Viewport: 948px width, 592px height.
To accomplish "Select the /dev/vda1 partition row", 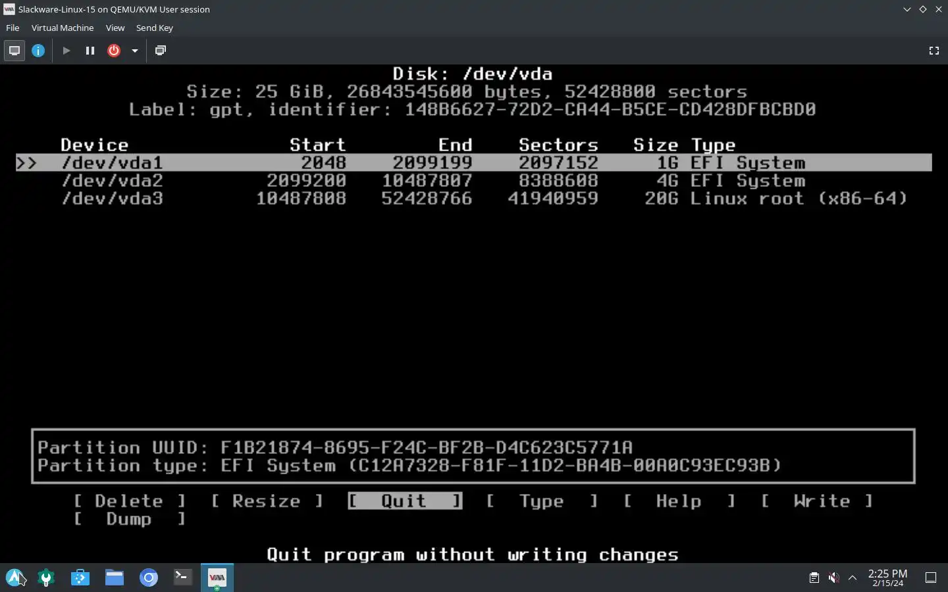I will pyautogui.click(x=474, y=162).
